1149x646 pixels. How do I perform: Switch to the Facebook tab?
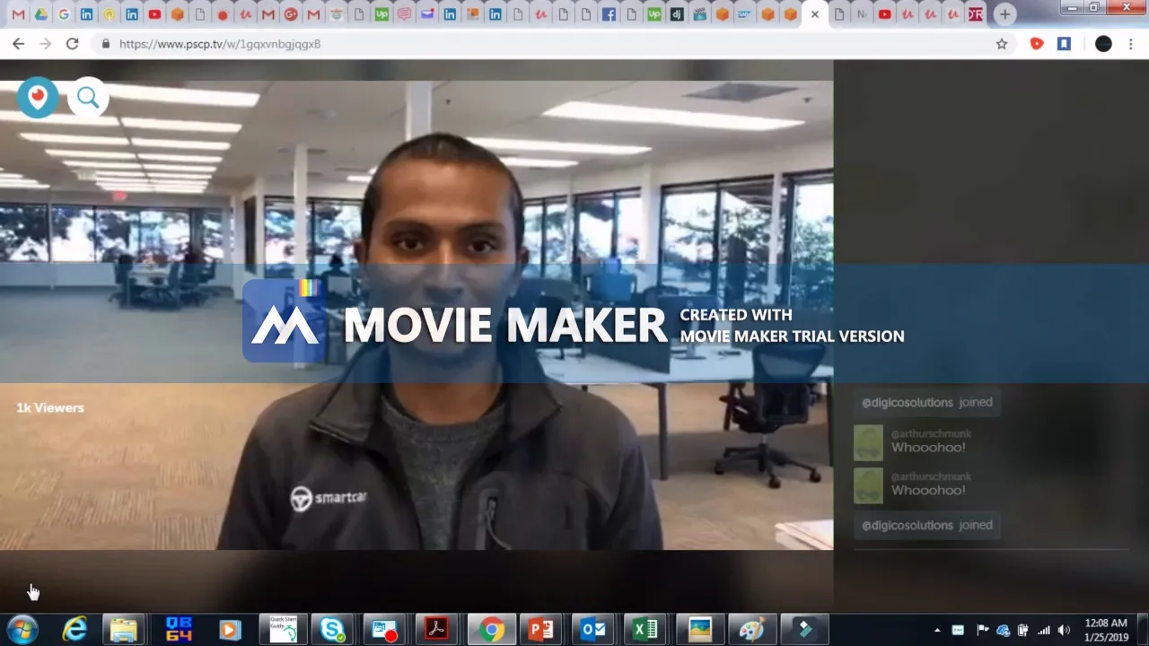click(x=609, y=14)
